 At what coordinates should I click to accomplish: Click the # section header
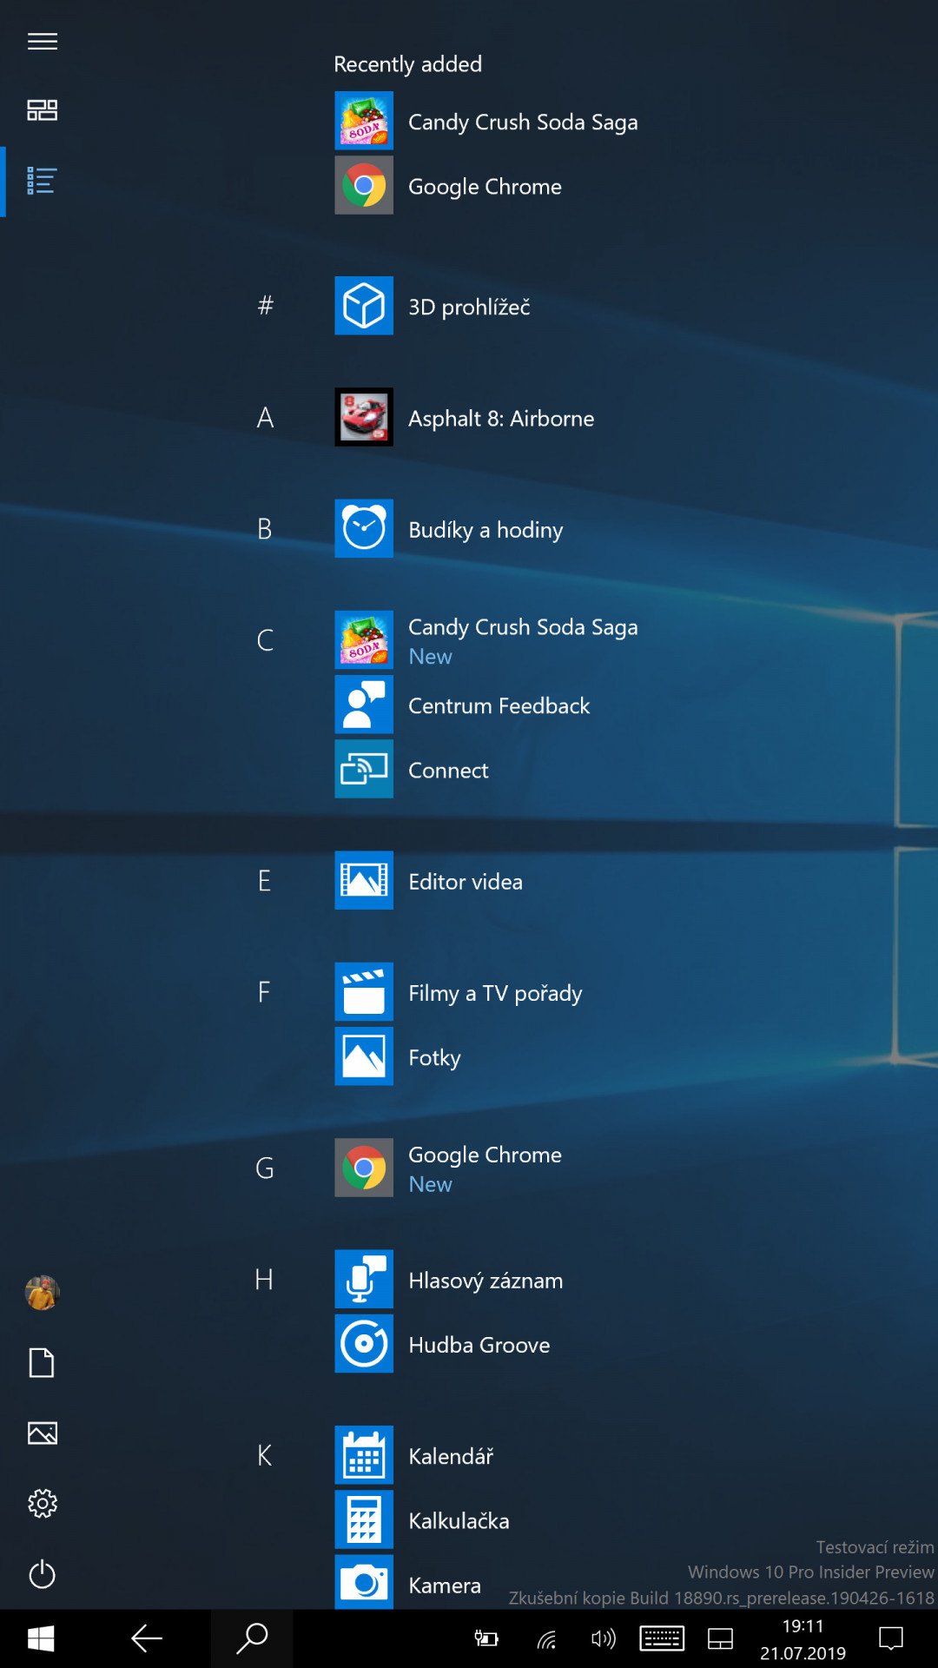[x=265, y=306]
